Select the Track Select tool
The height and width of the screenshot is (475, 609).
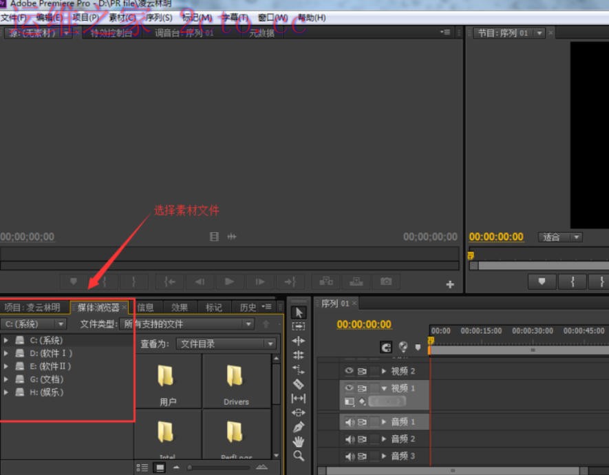[298, 326]
